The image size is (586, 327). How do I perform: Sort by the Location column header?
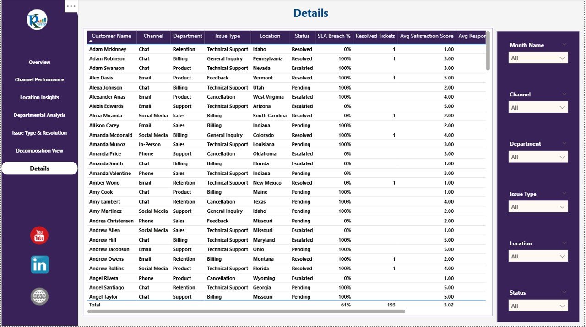(x=270, y=36)
